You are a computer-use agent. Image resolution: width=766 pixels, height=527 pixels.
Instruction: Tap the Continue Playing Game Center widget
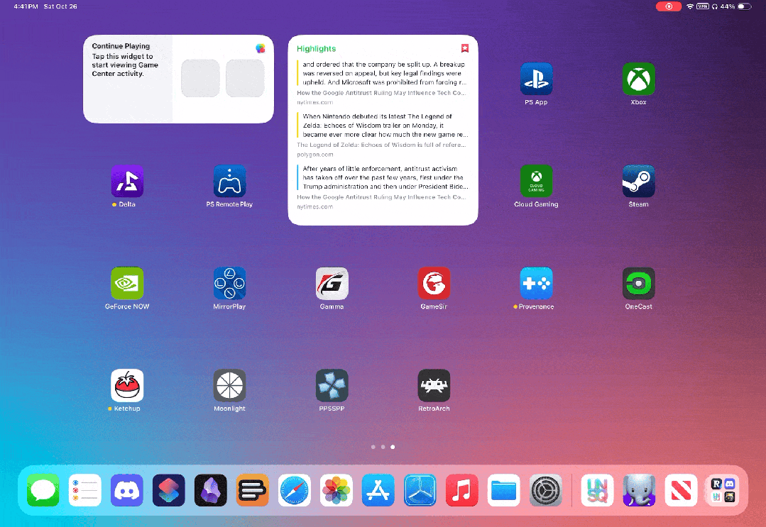[178, 79]
